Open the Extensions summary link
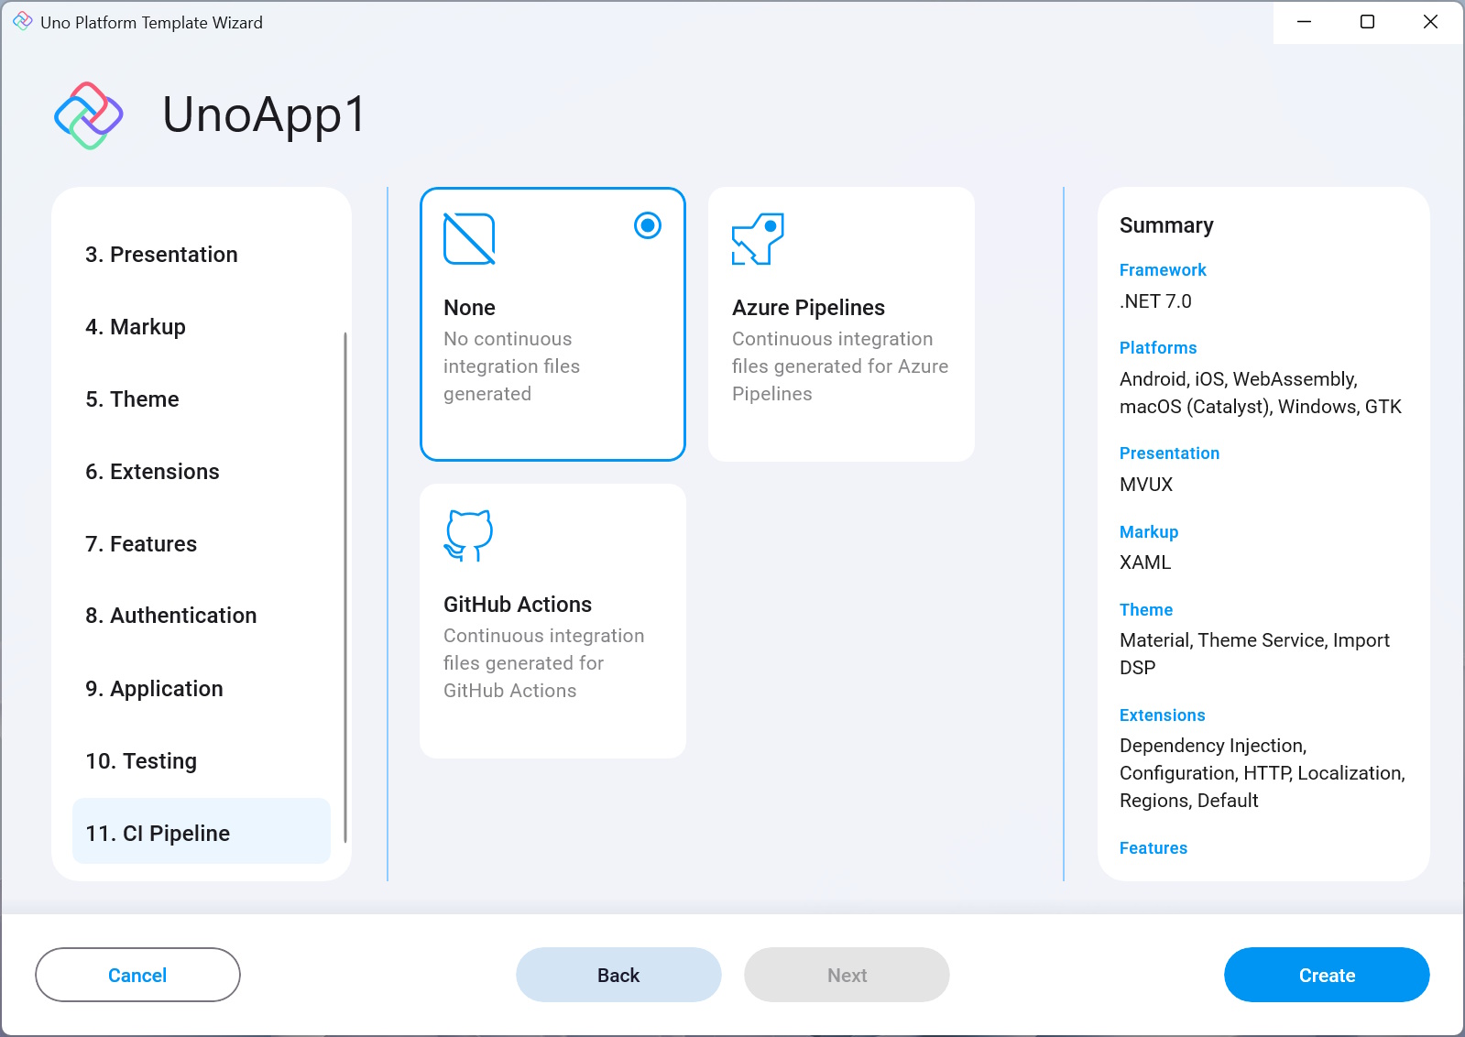This screenshot has width=1465, height=1037. point(1162,715)
